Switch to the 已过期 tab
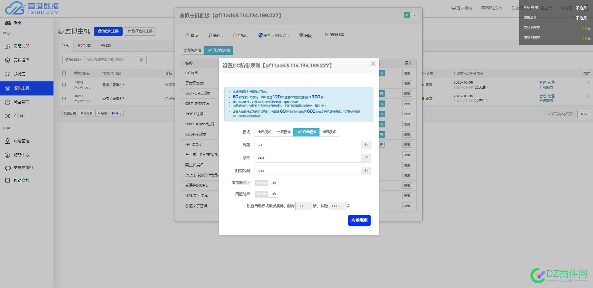Screen dimensions: 593x288 106,46
